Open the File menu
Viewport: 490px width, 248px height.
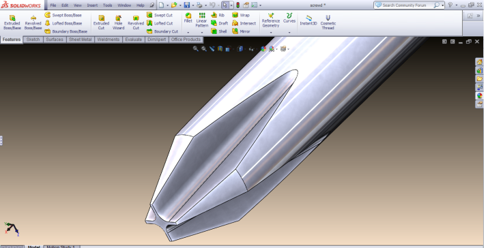53,5
